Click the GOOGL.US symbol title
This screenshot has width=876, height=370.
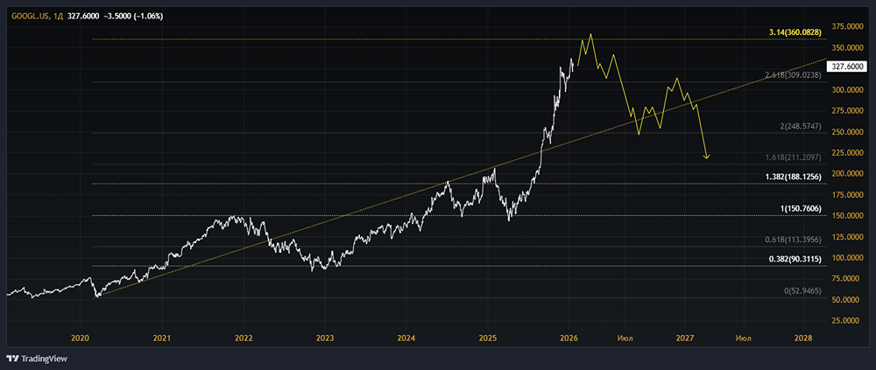[x=30, y=17]
